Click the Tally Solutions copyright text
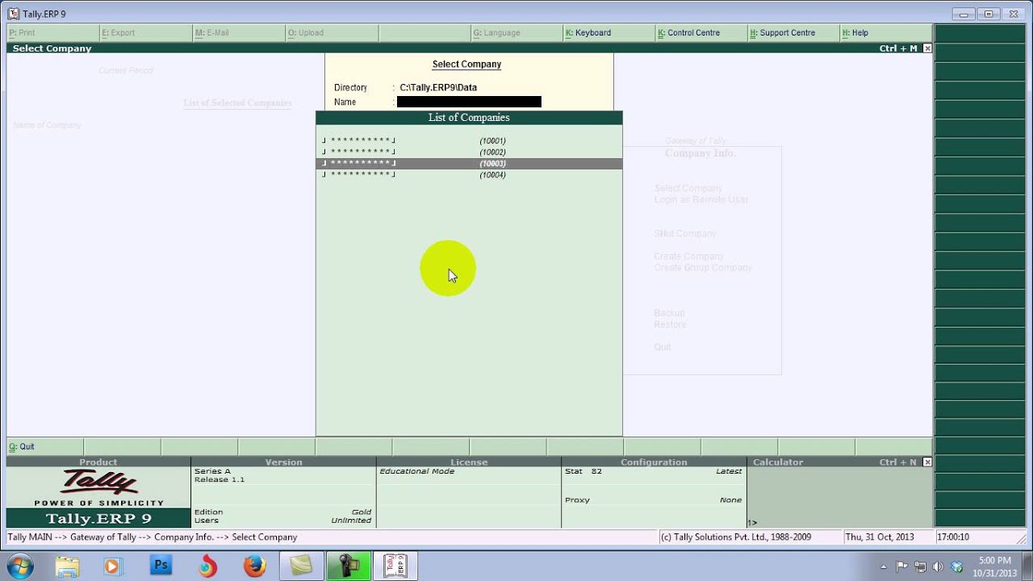 pos(736,537)
